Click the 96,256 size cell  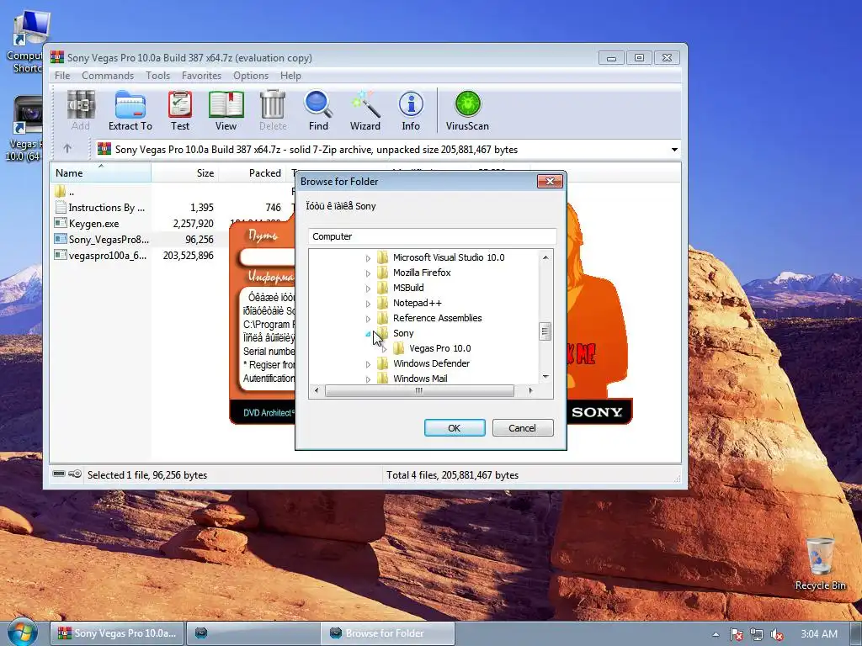[199, 240]
